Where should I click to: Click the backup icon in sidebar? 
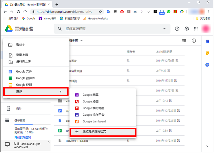[9, 108]
